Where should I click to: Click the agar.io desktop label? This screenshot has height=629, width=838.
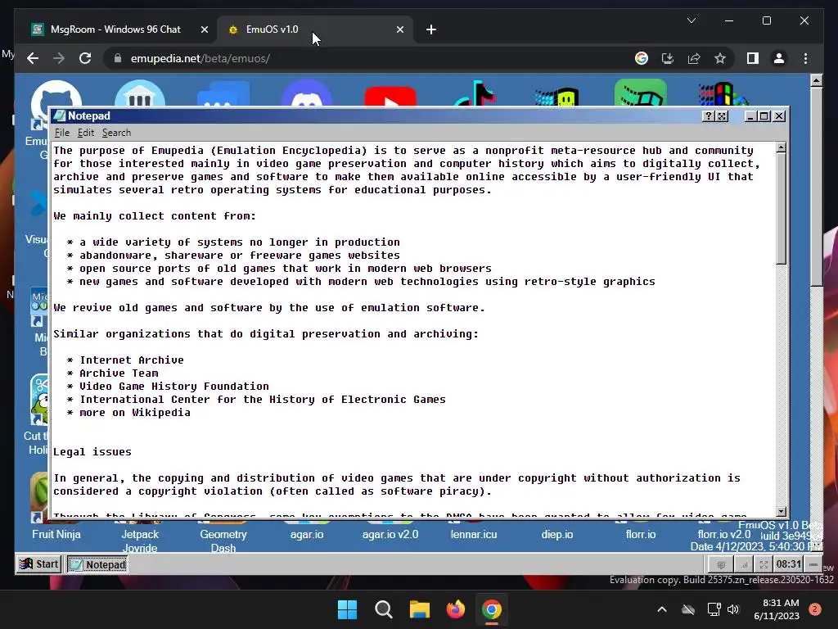[x=307, y=534]
